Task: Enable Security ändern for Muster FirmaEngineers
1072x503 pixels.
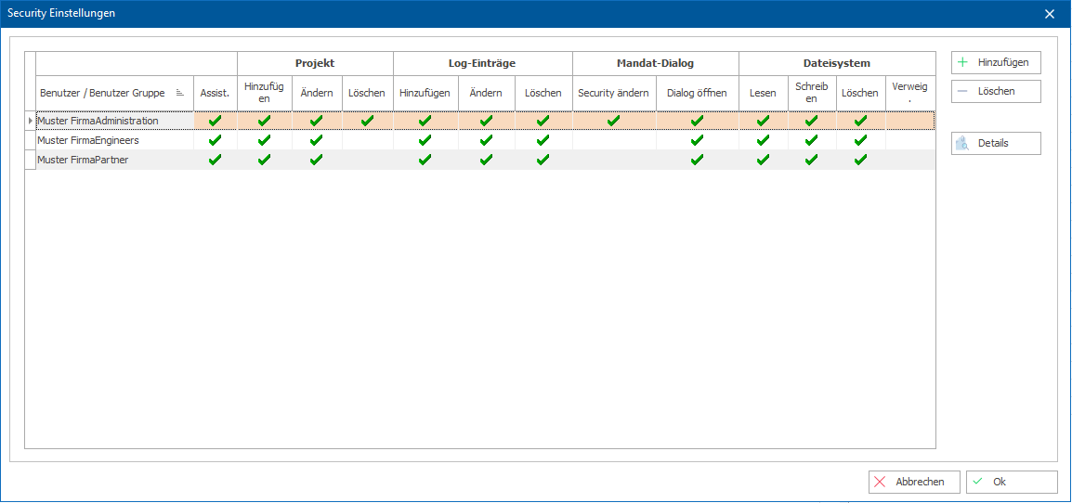Action: click(614, 140)
